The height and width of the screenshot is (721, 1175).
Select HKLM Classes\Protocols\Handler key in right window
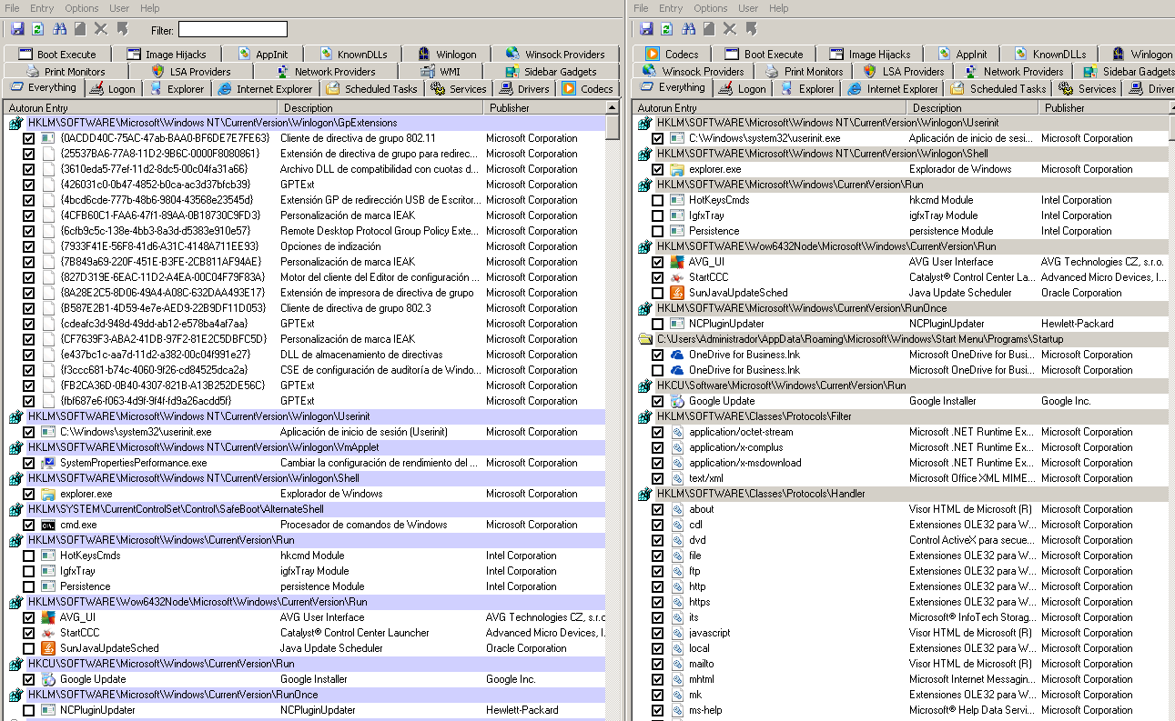tap(901, 494)
